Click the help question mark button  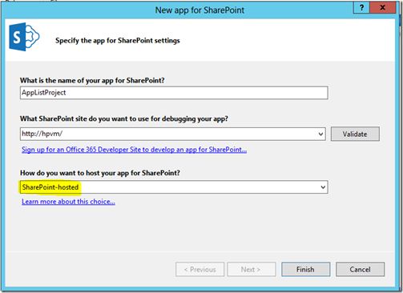pos(361,7)
